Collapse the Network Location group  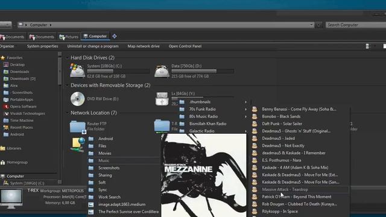tap(67, 113)
